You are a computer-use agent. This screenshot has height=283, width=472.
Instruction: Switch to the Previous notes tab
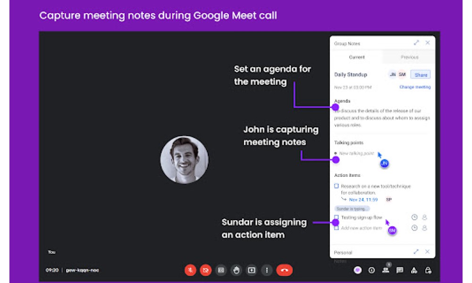coord(409,57)
